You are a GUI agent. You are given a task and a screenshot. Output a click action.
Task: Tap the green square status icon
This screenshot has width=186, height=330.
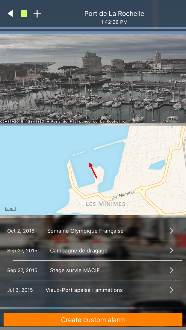24,14
